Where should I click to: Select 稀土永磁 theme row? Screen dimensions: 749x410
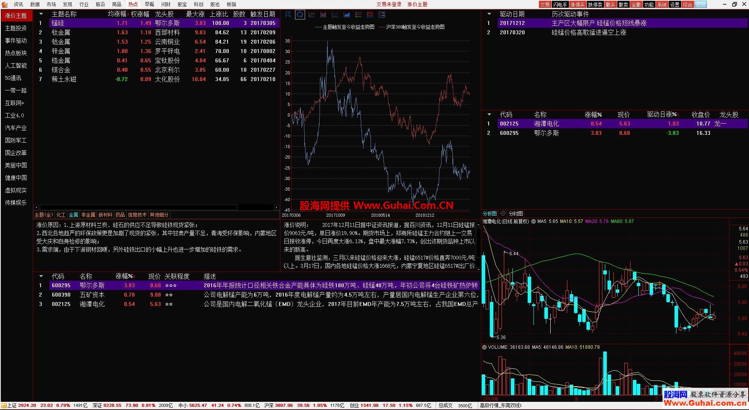(157, 79)
